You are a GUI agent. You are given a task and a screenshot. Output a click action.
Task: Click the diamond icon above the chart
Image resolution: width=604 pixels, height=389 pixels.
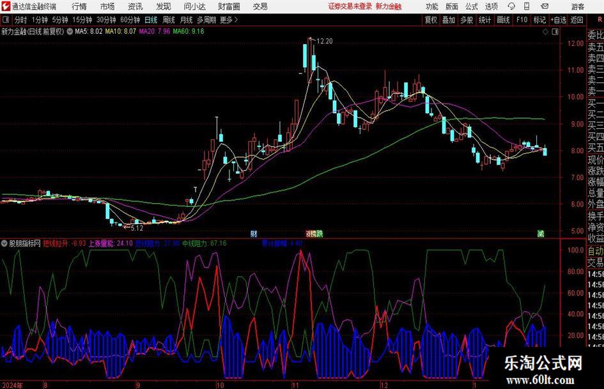[x=545, y=32]
